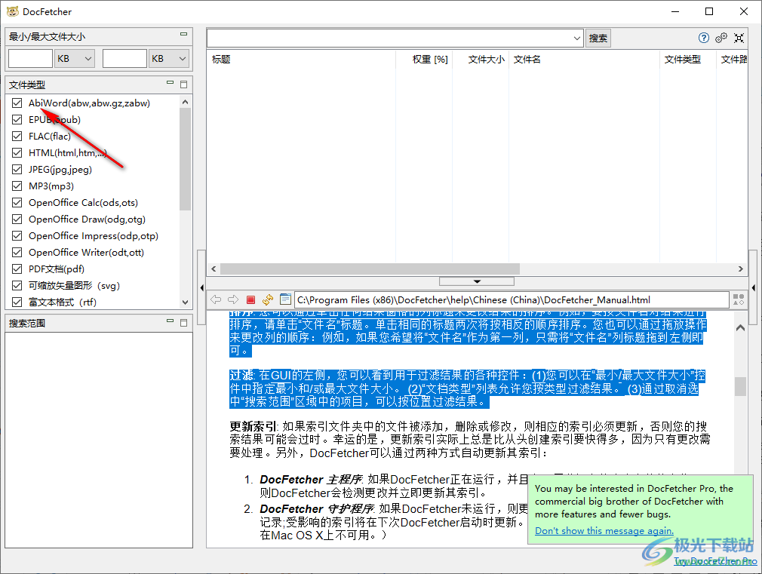Minimize the 文件类型 panel
Image resolution: width=762 pixels, height=574 pixels.
[170, 83]
